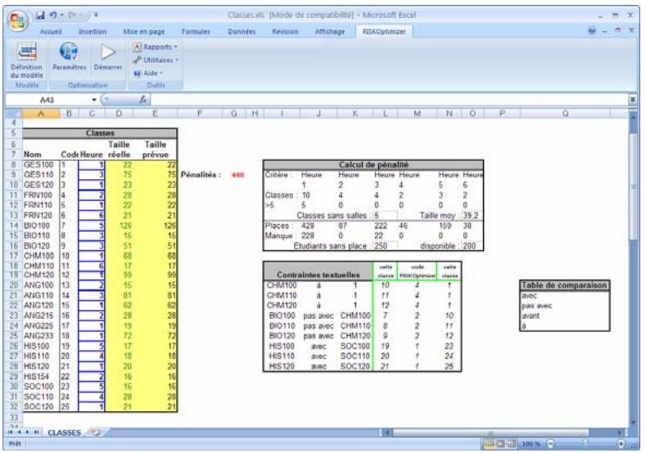Open the Customize Quick Access Toolbar dropdown

(96, 16)
